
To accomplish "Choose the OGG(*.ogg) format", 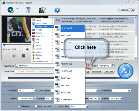I will click(69, 78).
